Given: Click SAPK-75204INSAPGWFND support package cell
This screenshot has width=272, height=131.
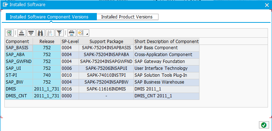Looking at the screenshot, I should click(106, 62).
